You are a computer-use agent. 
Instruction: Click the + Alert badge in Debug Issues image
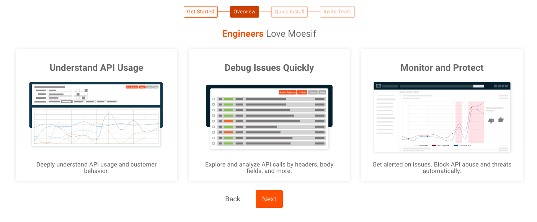click(x=302, y=93)
